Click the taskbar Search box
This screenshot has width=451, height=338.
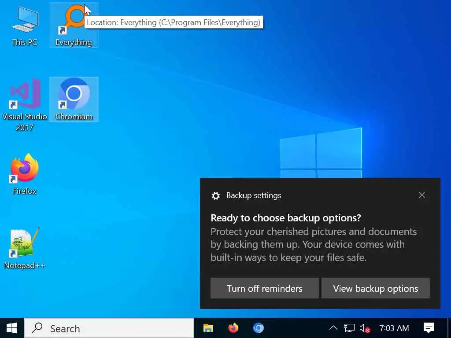click(109, 328)
